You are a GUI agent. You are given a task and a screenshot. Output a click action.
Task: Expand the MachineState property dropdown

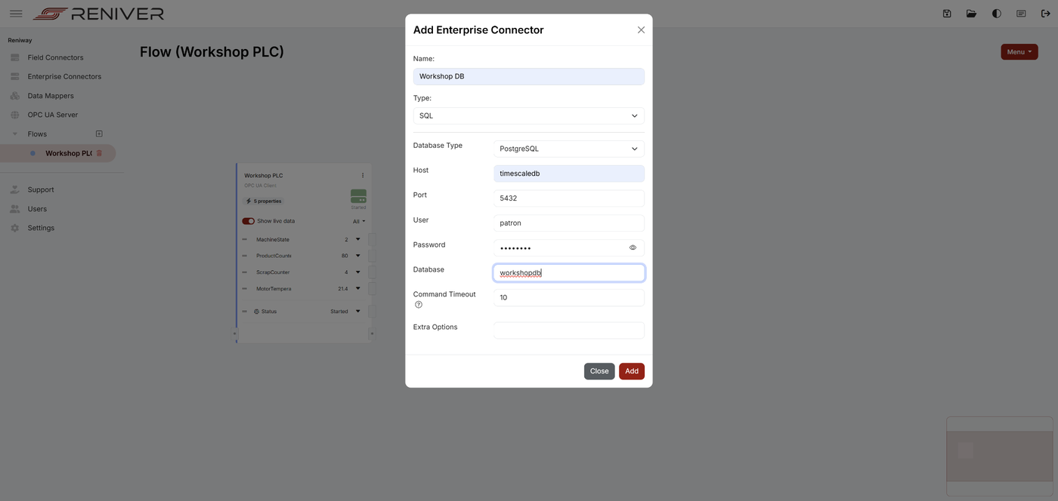coord(357,239)
